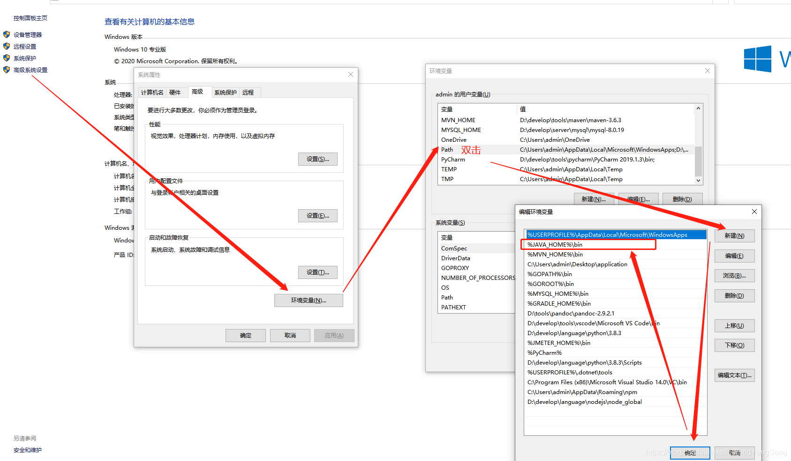Click the user variables list scrollbar thumb
The width and height of the screenshot is (791, 461).
(x=698, y=161)
